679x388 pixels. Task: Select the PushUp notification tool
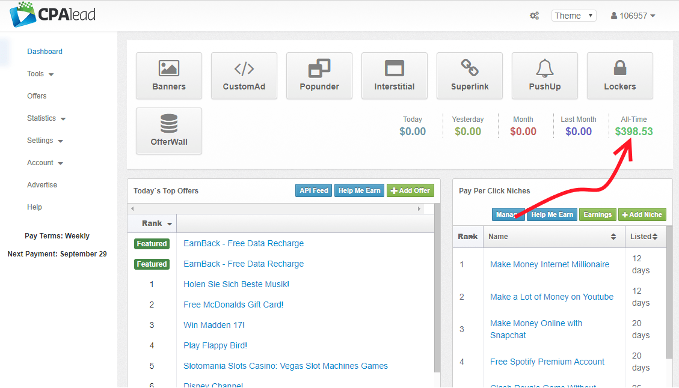click(545, 76)
